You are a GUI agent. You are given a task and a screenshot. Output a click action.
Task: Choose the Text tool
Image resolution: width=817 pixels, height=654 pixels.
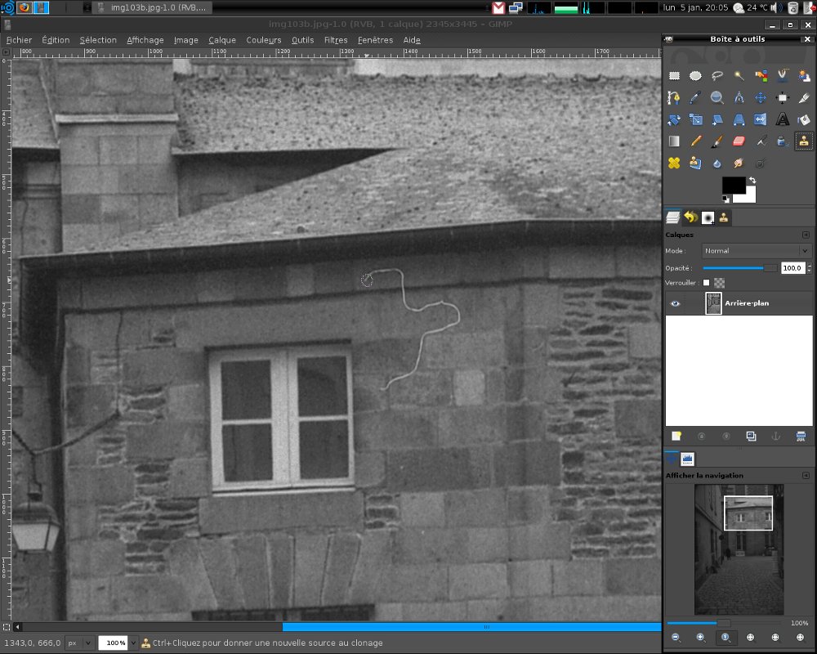782,119
